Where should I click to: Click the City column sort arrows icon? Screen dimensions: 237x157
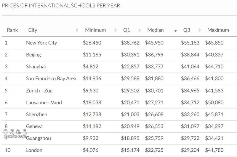(77, 30)
